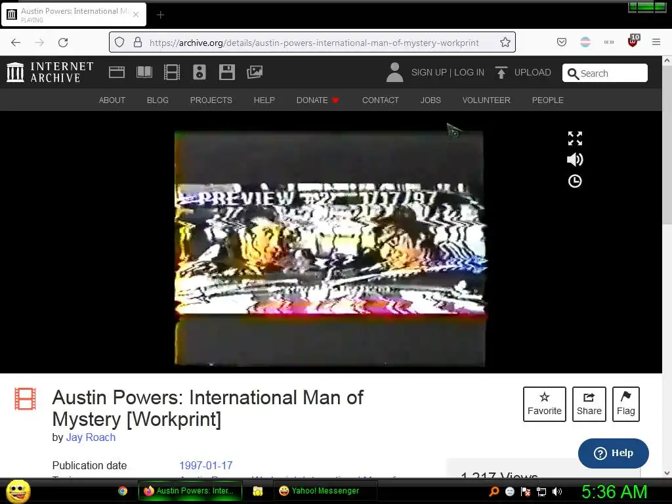
Task: Bookmark this page with star
Action: [505, 42]
